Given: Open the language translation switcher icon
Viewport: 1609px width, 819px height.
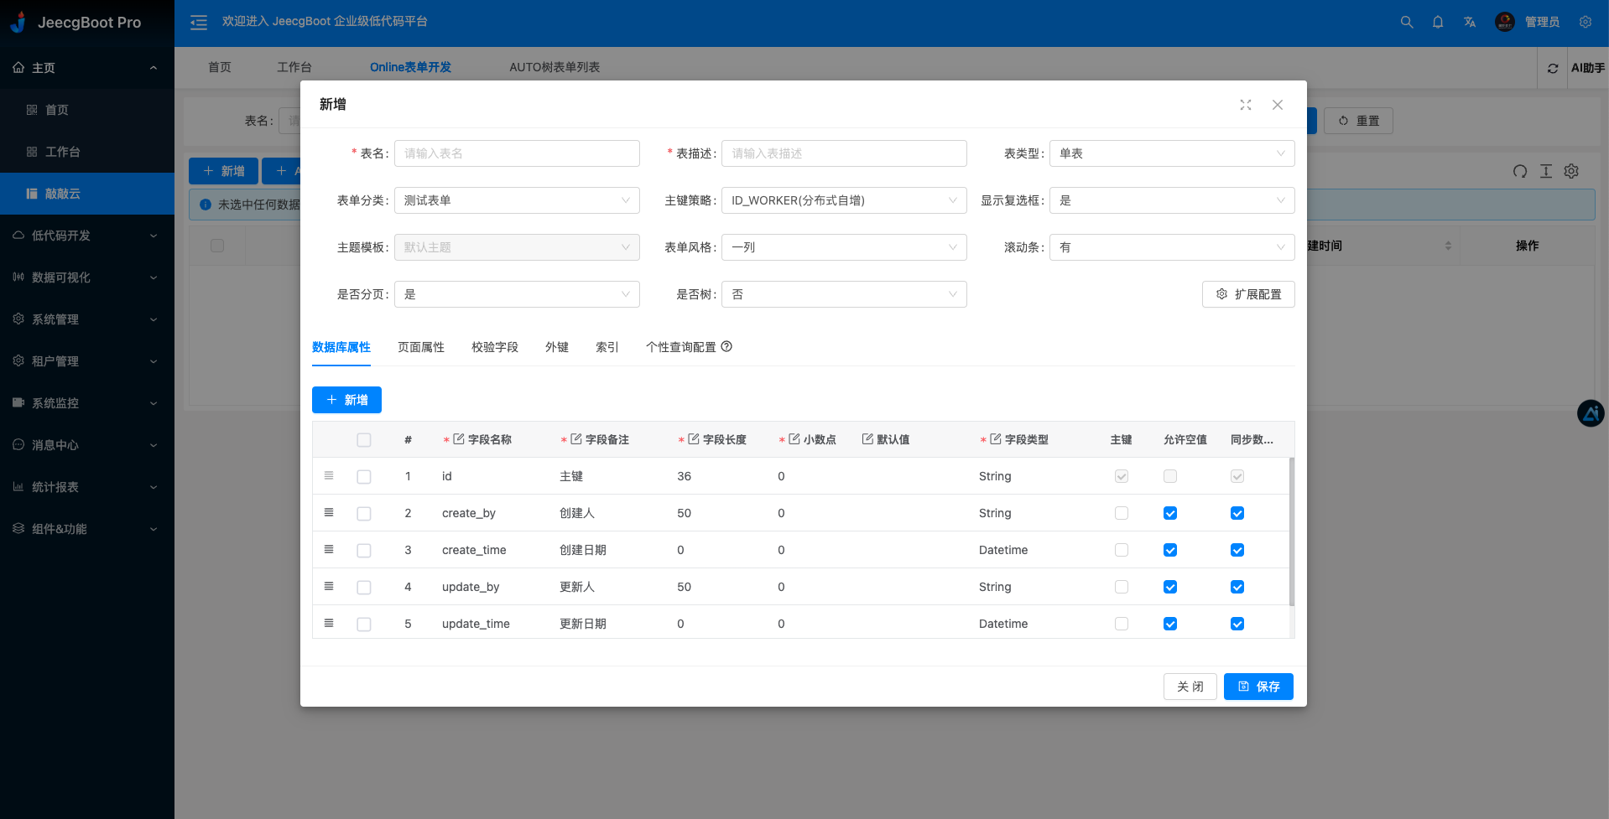Looking at the screenshot, I should [1470, 23].
